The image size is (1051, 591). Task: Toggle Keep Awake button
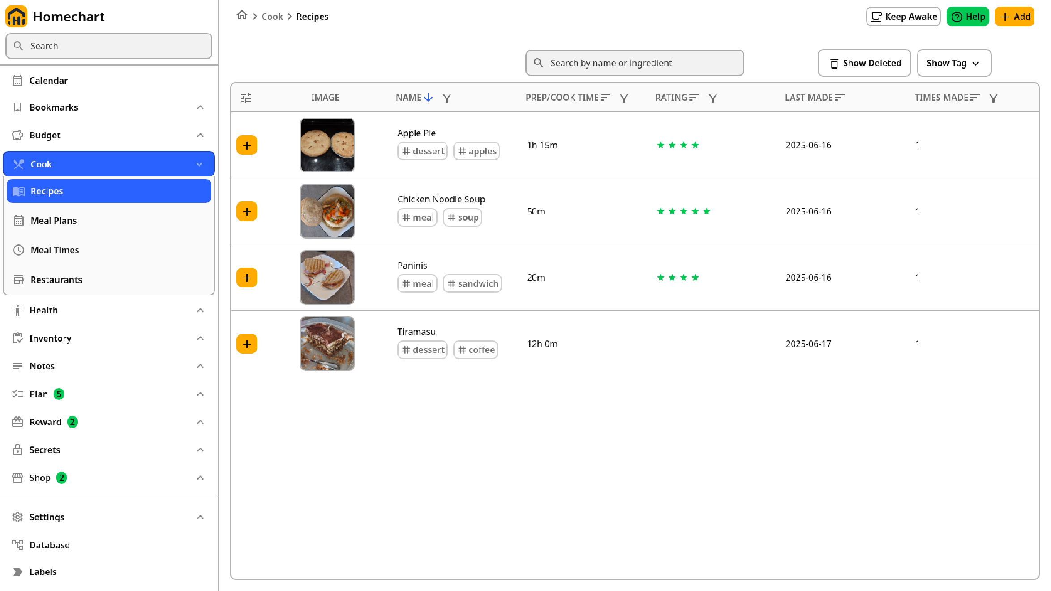(903, 17)
